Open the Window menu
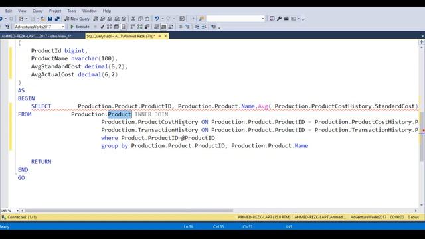Screen dimensions: 425x239 pyautogui.click(x=89, y=11)
